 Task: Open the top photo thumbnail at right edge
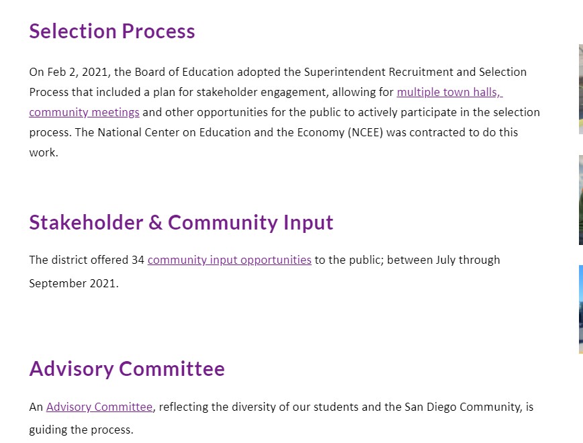[x=580, y=89]
